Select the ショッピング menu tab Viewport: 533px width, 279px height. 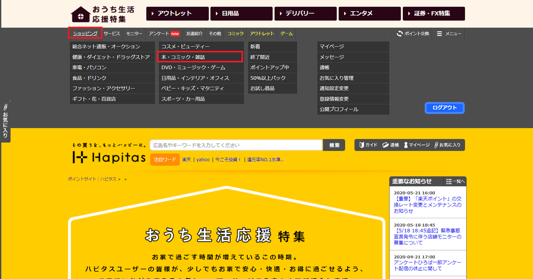(x=85, y=33)
